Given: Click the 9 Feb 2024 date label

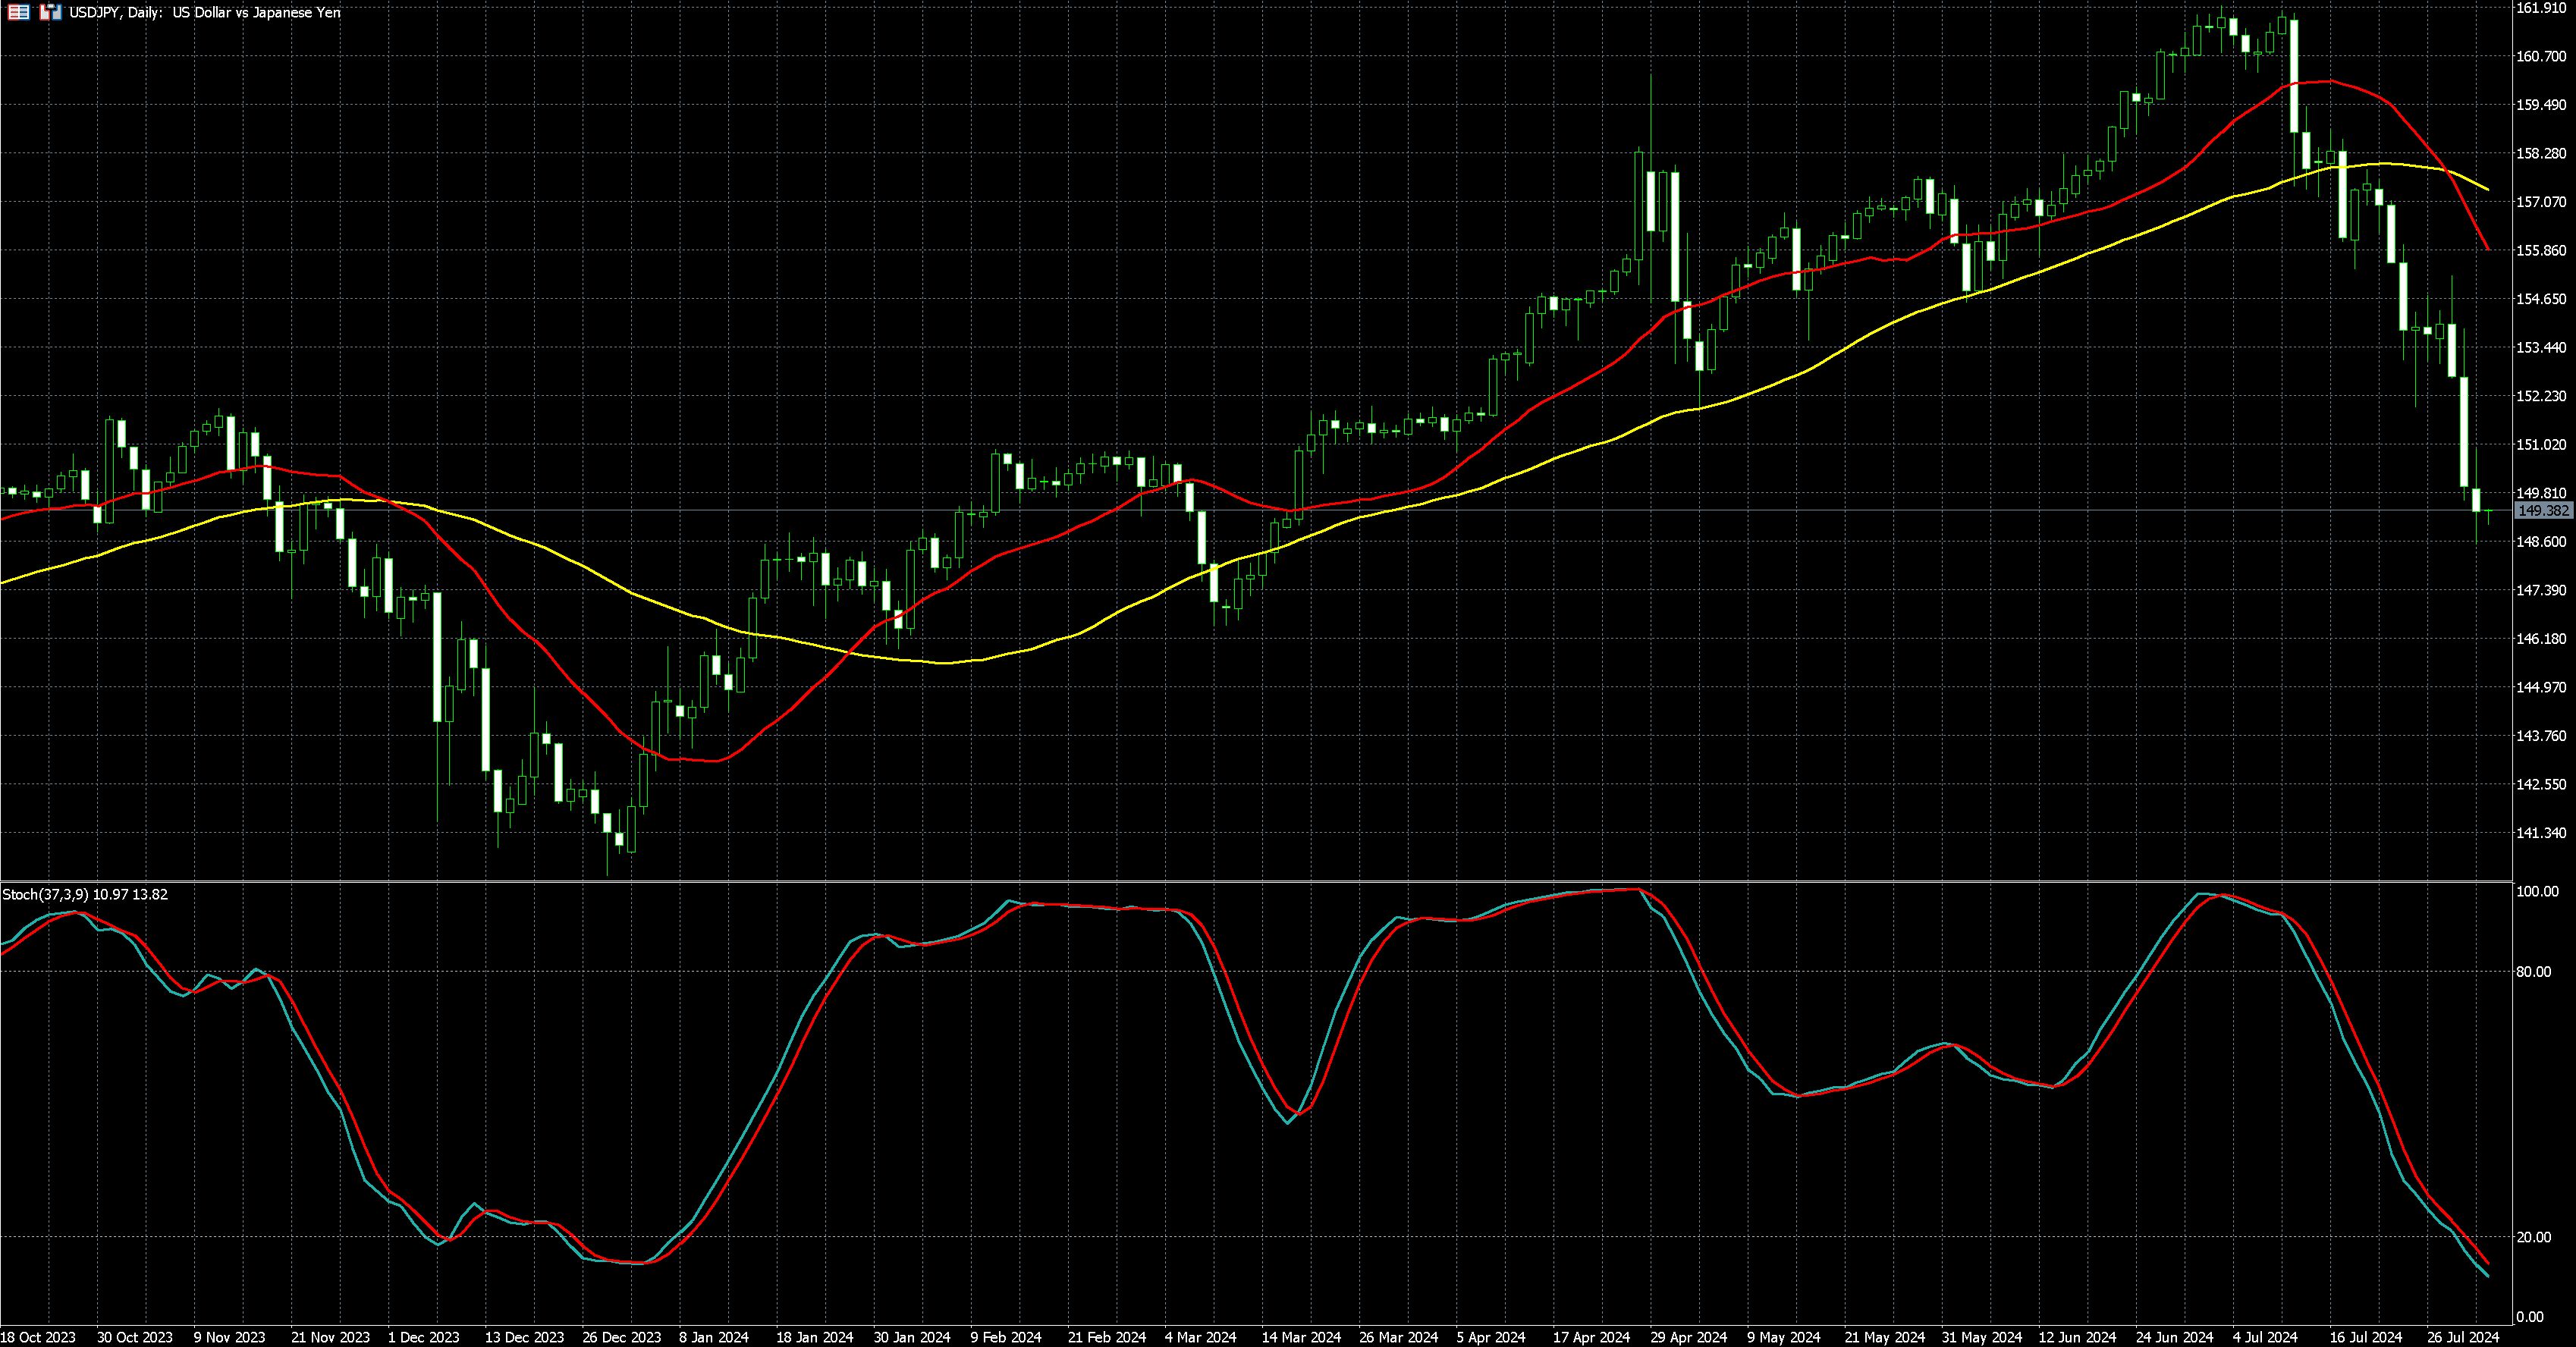Looking at the screenshot, I should tap(1006, 1337).
